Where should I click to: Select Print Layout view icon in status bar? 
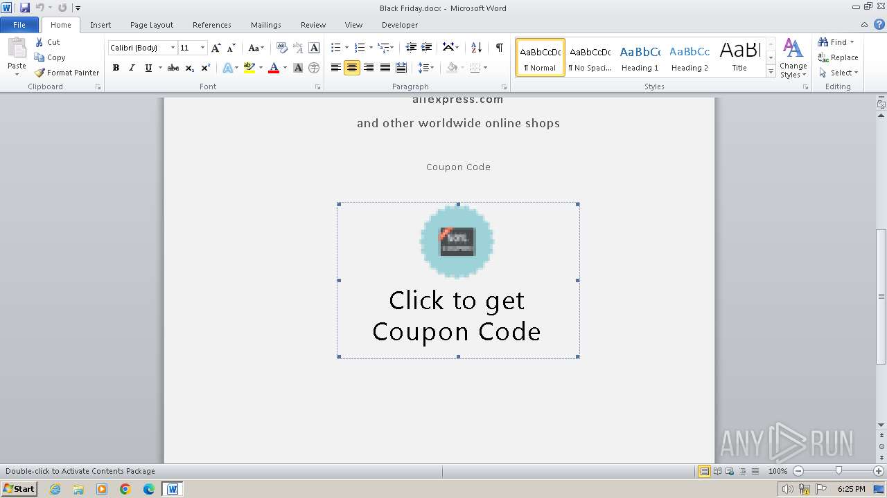pos(704,471)
